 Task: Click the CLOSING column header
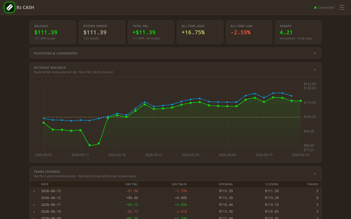coord(272,185)
